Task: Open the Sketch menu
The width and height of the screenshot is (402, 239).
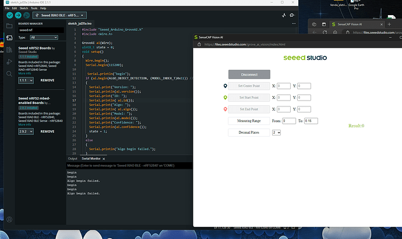Action: click(24, 8)
